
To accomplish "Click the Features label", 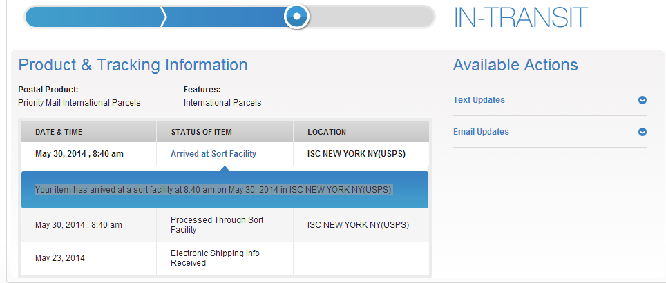I will click(x=202, y=89).
